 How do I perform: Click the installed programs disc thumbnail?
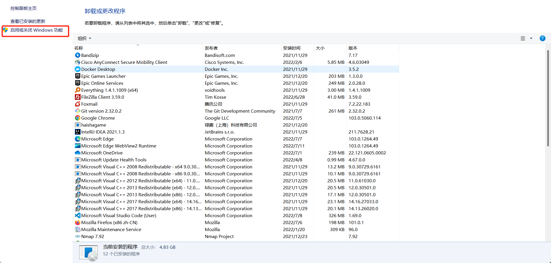[88, 253]
